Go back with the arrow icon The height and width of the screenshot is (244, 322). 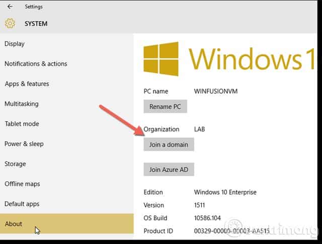10,7
